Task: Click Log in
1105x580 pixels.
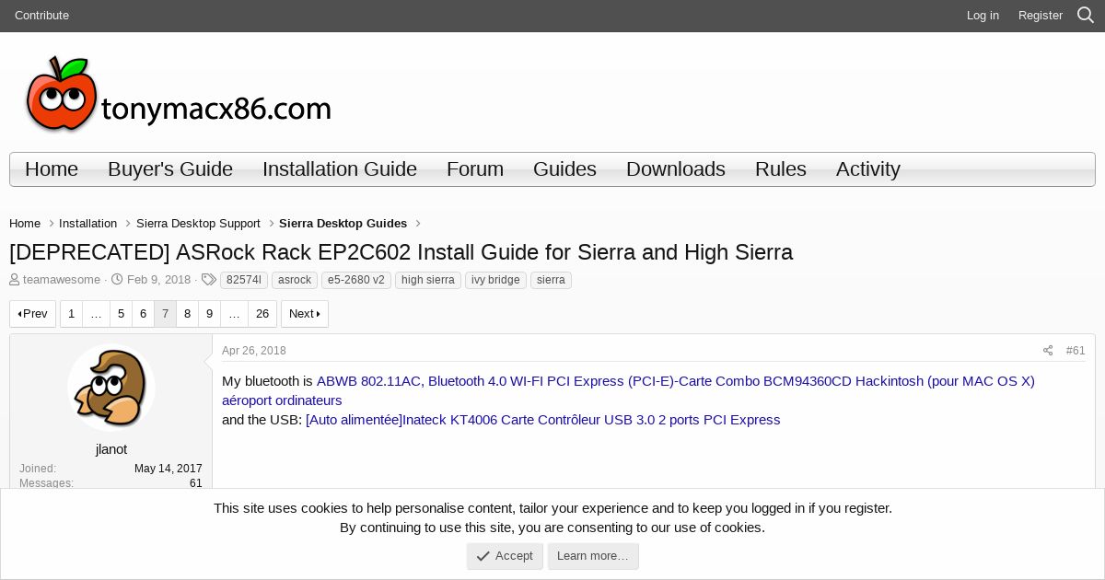Action: click(x=983, y=16)
